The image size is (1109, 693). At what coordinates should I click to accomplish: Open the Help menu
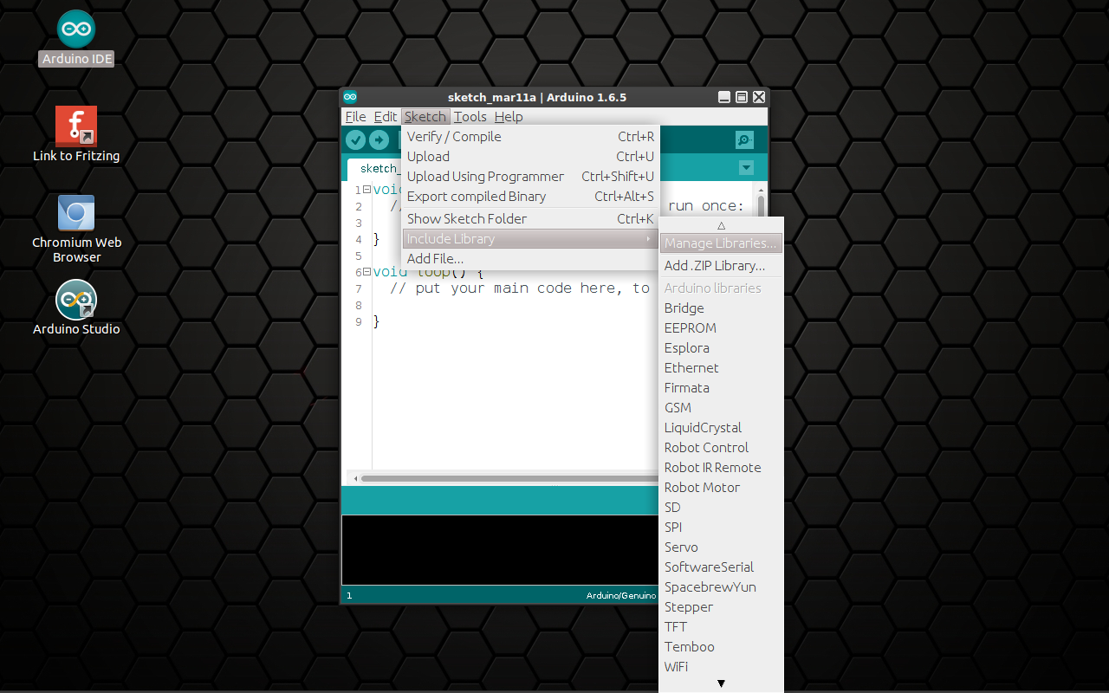pyautogui.click(x=509, y=117)
